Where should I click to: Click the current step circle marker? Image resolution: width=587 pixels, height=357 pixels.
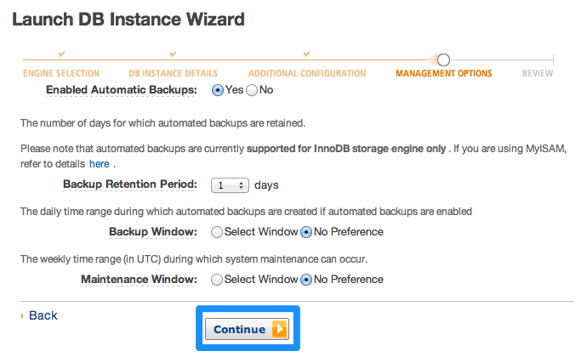[x=443, y=59]
